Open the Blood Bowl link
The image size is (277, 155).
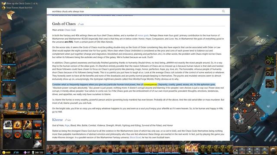[135, 137]
